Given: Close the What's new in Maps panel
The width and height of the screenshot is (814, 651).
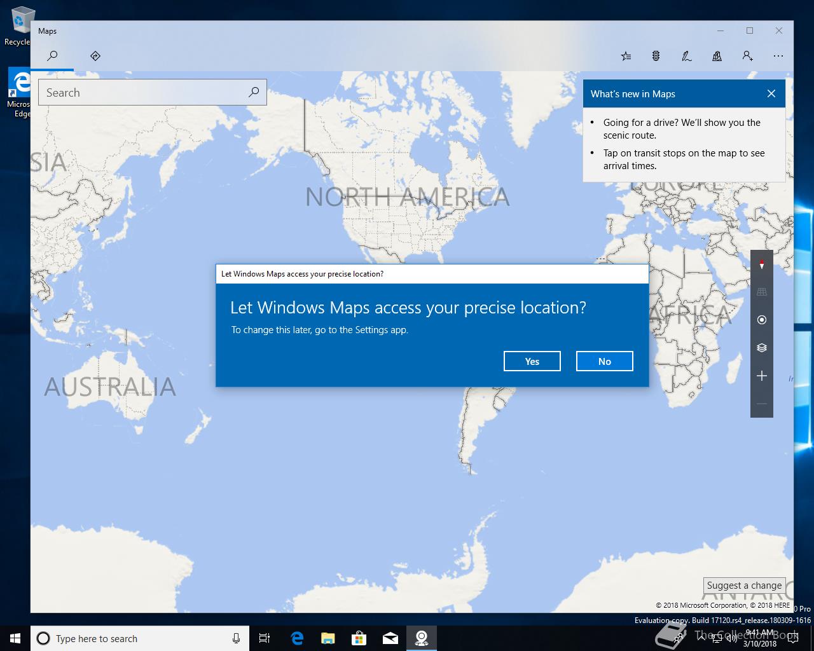Looking at the screenshot, I should [x=771, y=93].
